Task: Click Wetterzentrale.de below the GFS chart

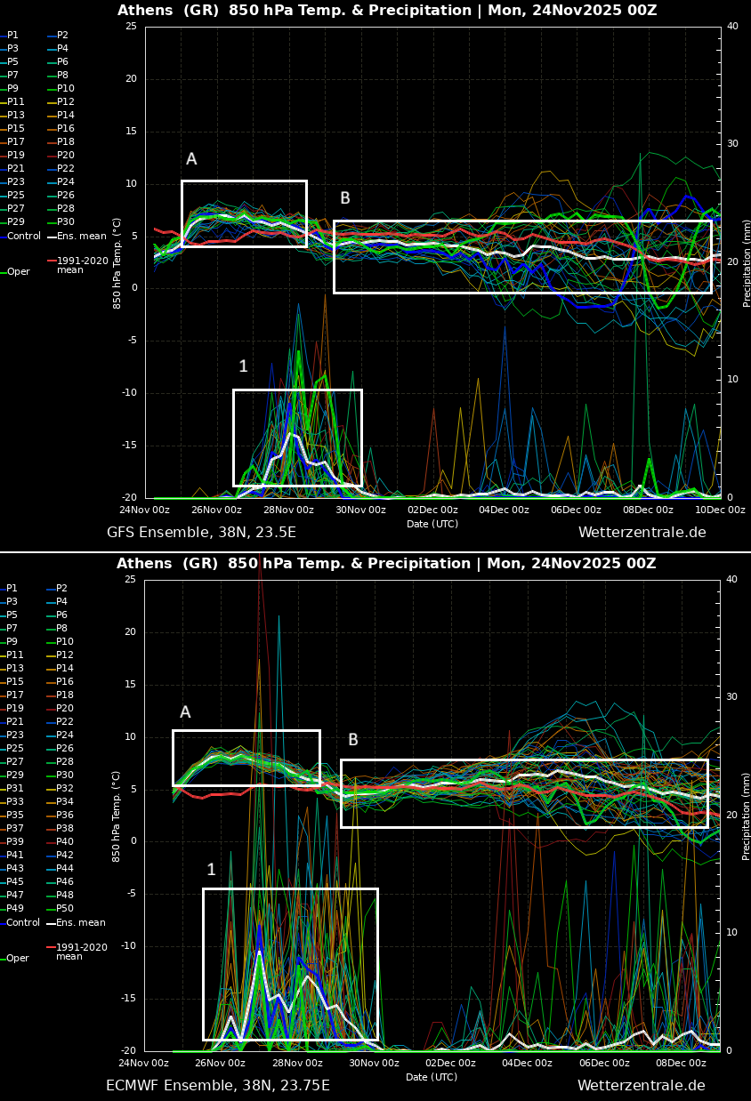Action: (x=642, y=533)
